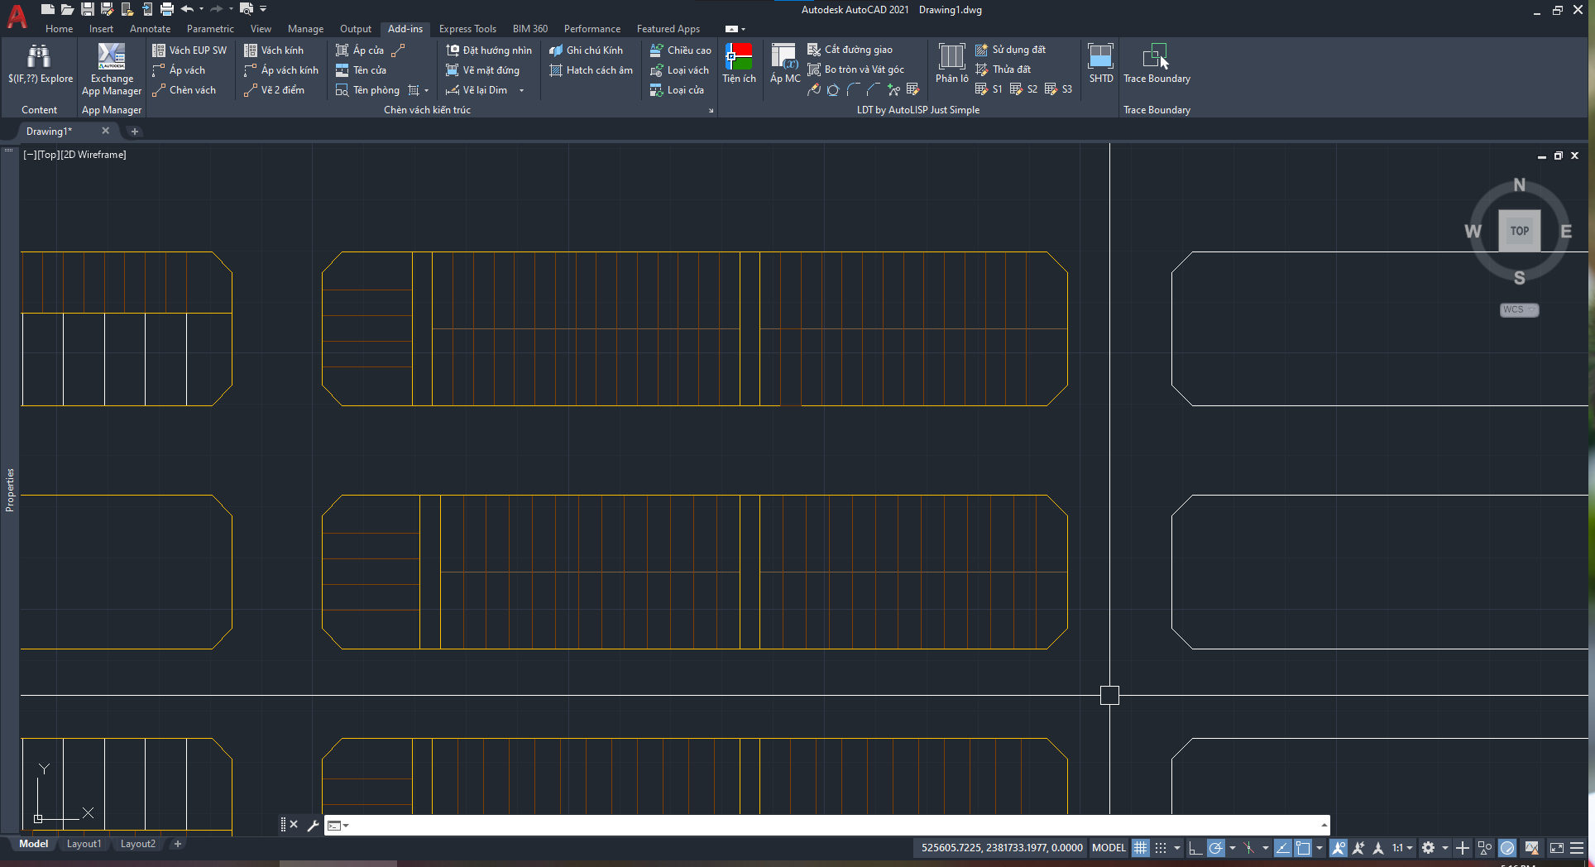The width and height of the screenshot is (1595, 867).
Task: Click the Plot printer icon
Action: tap(167, 9)
